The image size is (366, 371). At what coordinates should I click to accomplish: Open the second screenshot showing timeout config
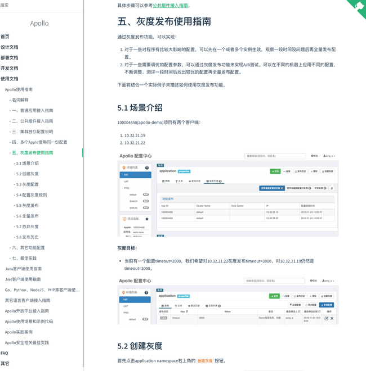click(227, 300)
